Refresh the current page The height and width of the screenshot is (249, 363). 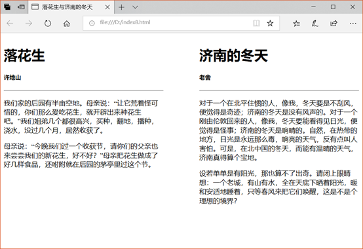point(48,23)
